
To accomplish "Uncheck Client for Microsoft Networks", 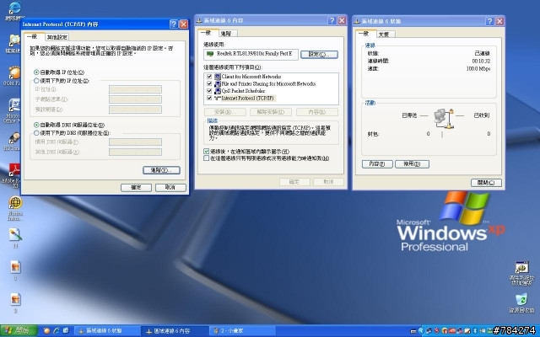I will [x=209, y=77].
